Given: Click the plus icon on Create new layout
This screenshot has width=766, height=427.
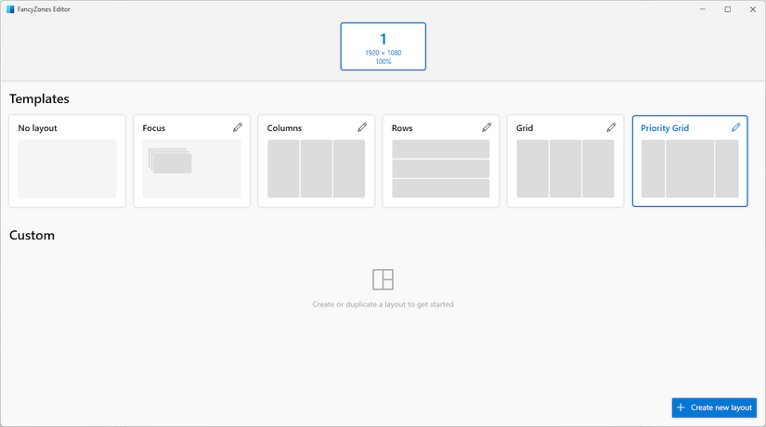Looking at the screenshot, I should click(x=681, y=408).
